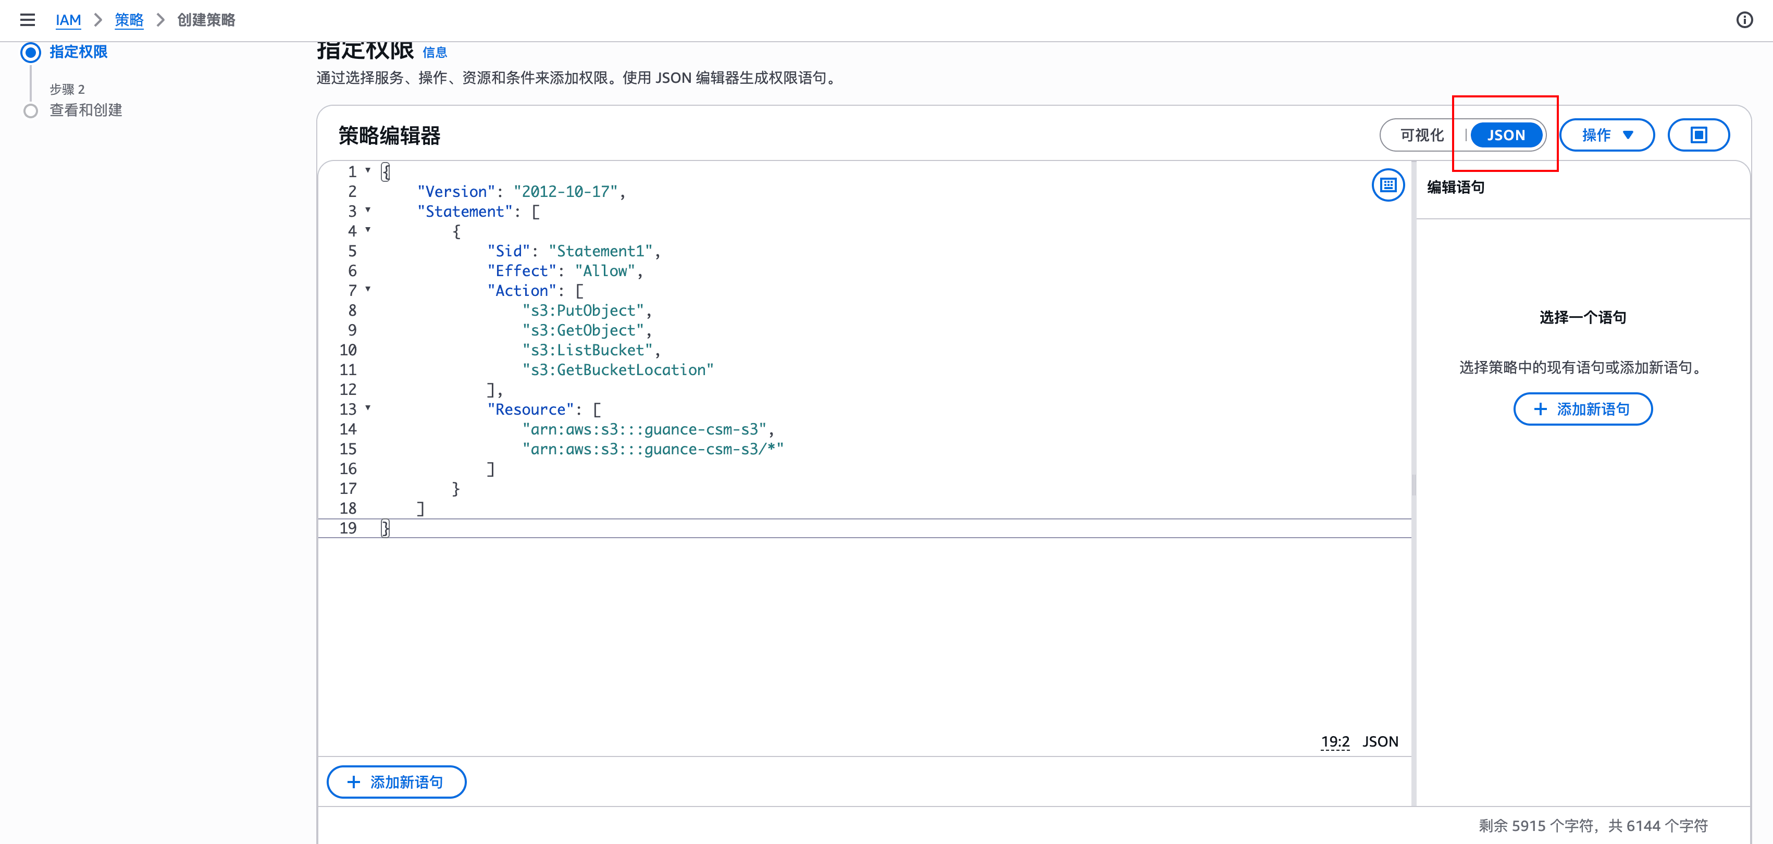Go to IAM breadcrumb link
This screenshot has width=1773, height=844.
(x=68, y=20)
